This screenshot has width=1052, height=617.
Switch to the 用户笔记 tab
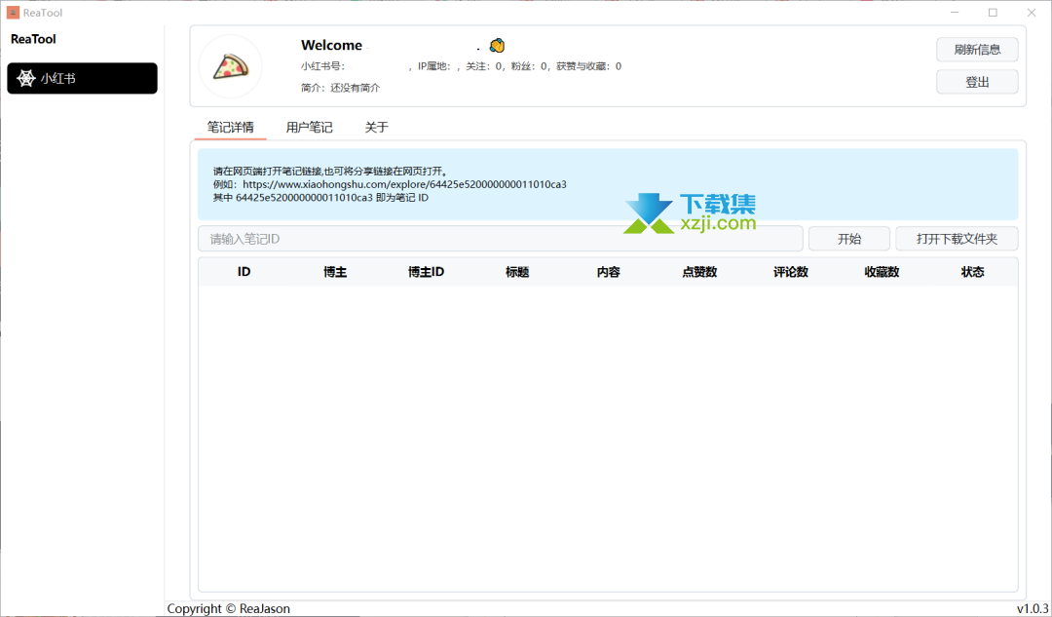pos(310,127)
